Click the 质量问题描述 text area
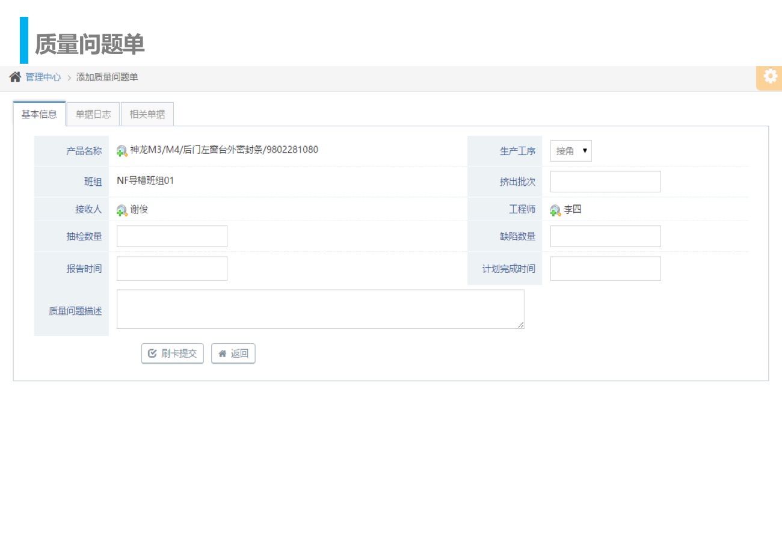Viewport: 782px width, 541px height. (x=320, y=309)
